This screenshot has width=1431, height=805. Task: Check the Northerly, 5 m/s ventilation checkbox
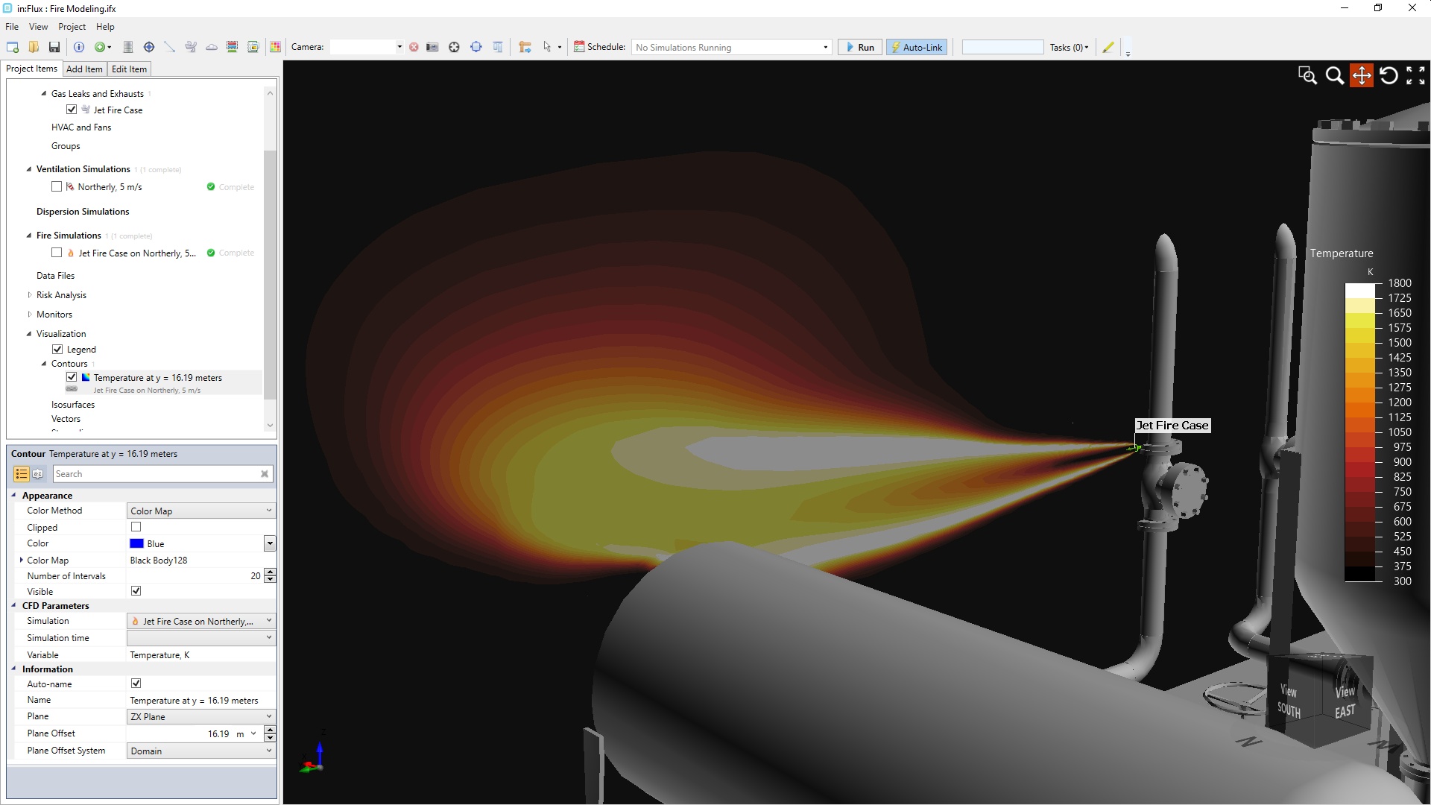(x=57, y=186)
